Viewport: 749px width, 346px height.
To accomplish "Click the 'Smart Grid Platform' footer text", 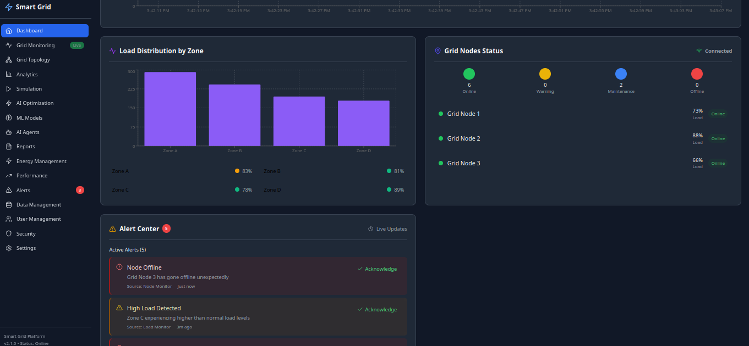I will [x=25, y=336].
